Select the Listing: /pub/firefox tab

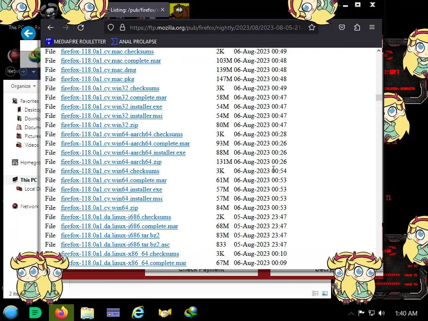(134, 10)
